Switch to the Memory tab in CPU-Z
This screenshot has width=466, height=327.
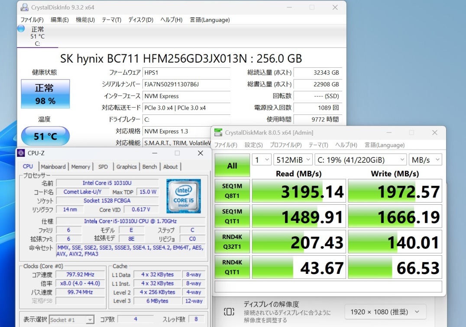(x=81, y=167)
